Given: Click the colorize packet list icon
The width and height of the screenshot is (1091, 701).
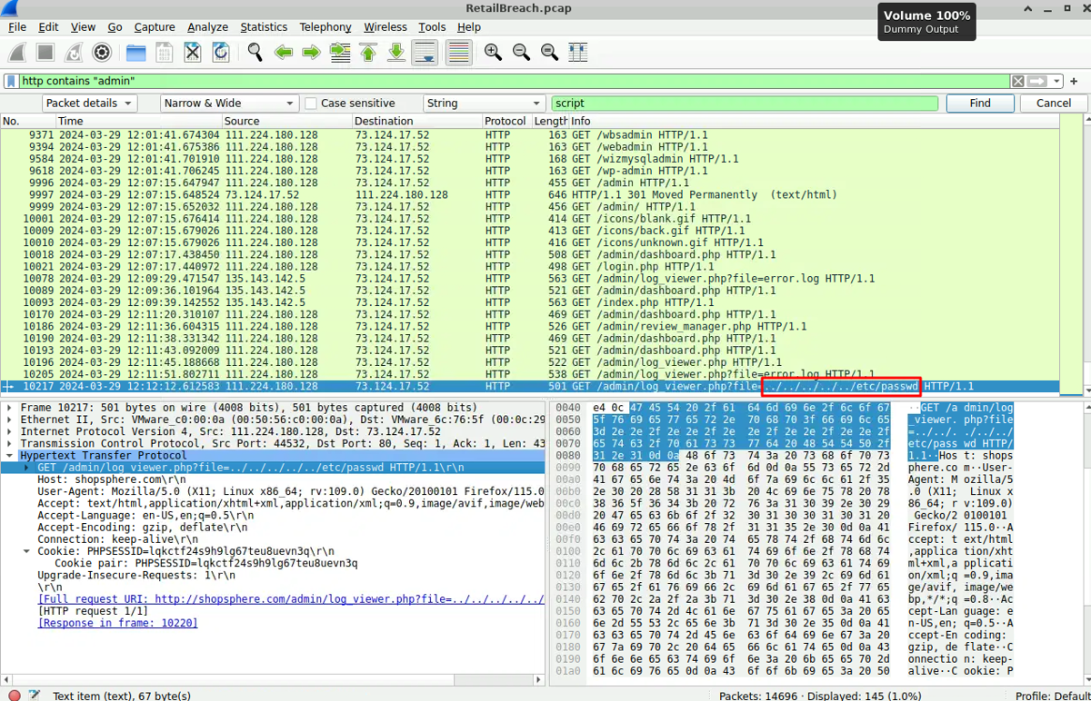Looking at the screenshot, I should pos(458,53).
